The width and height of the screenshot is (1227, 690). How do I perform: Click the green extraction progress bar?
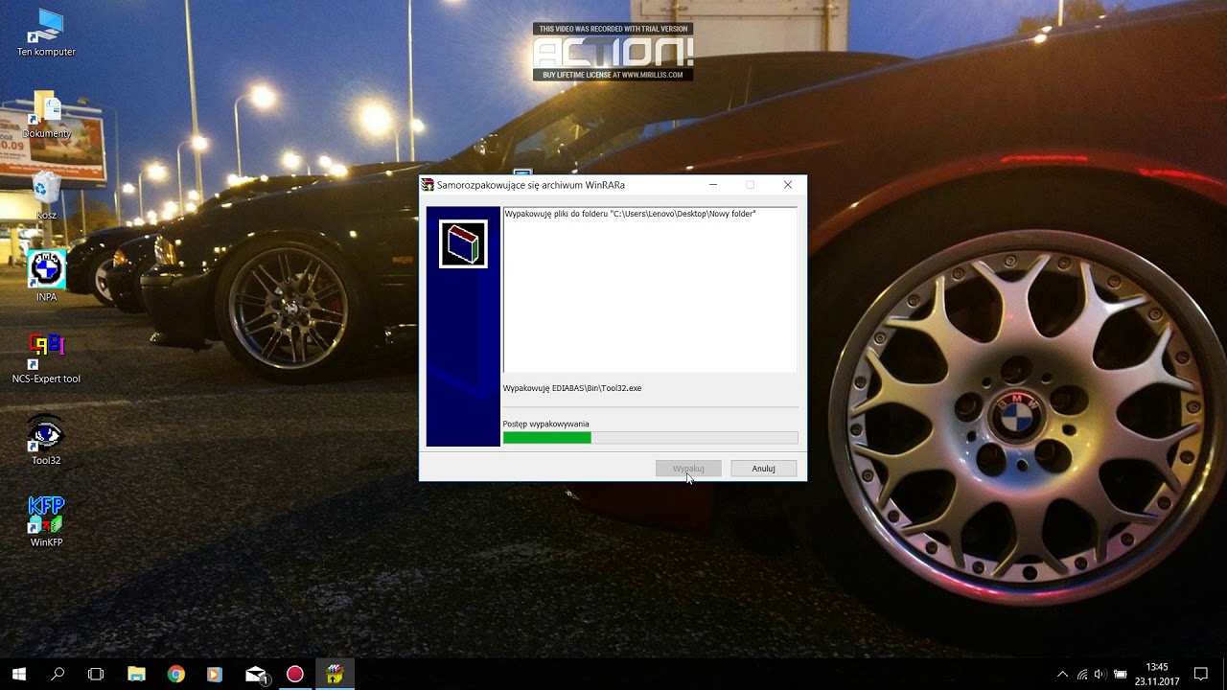pos(650,438)
